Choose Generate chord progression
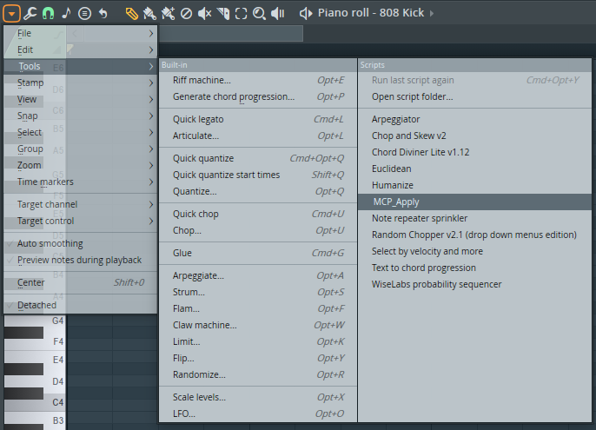This screenshot has width=596, height=430. pos(258,96)
